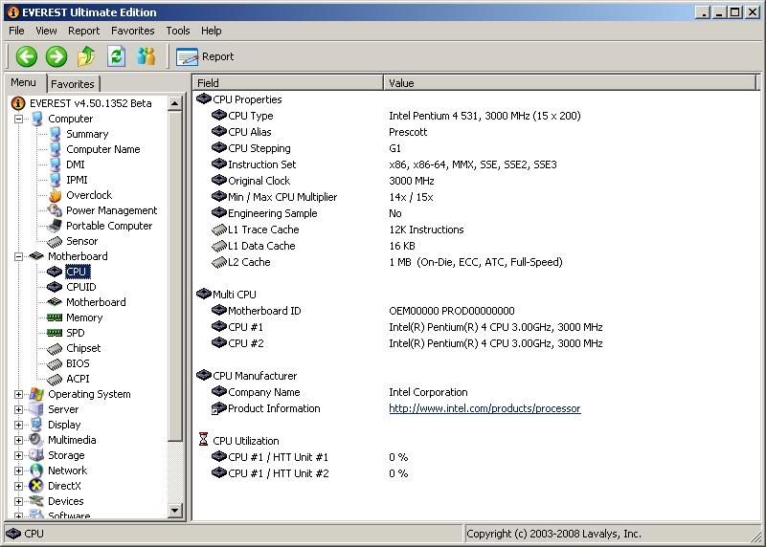Screen dimensions: 766x547
Task: Click the CPUID chip icon in tree
Action: coord(55,287)
